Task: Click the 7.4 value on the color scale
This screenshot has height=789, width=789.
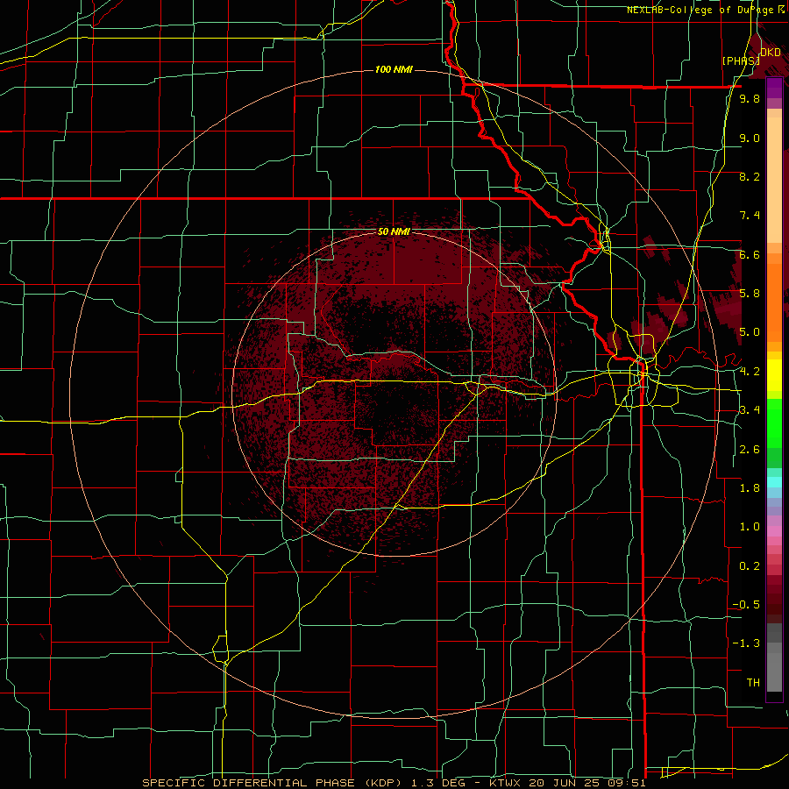Action: [750, 216]
